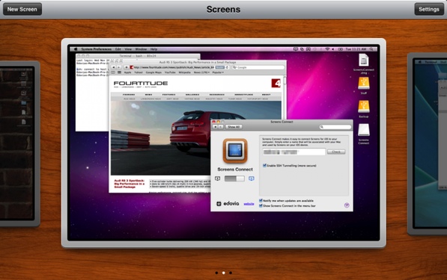Click the large Screens Connect app icon
The width and height of the screenshot is (447, 280).
tap(235, 151)
